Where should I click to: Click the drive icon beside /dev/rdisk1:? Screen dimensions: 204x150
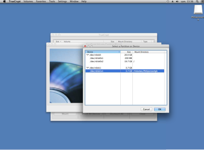point(87,67)
